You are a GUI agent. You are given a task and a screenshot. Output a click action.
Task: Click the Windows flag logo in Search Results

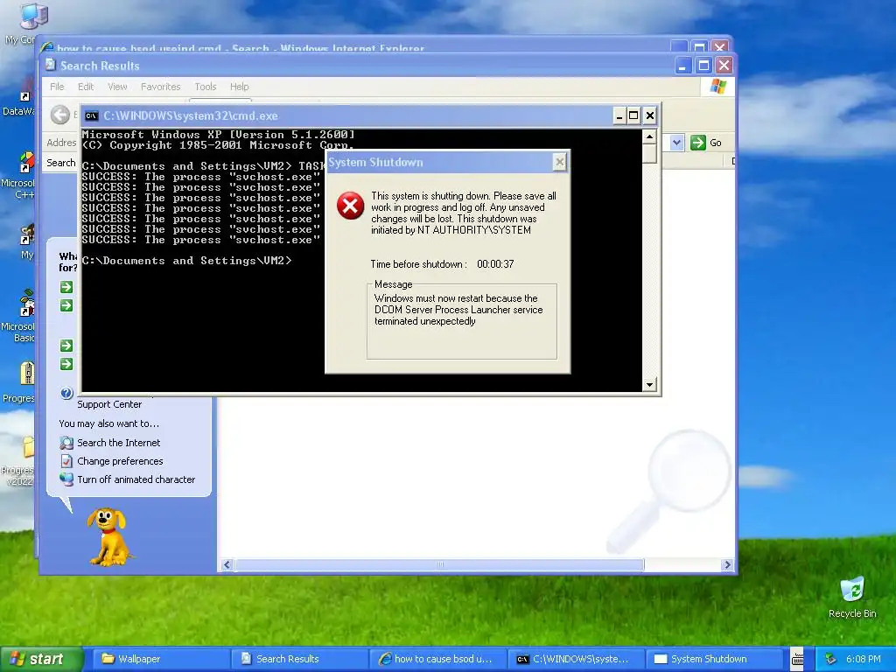717,87
